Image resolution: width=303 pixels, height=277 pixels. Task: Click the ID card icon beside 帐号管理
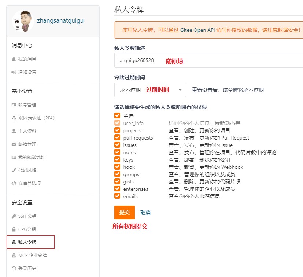click(x=14, y=105)
